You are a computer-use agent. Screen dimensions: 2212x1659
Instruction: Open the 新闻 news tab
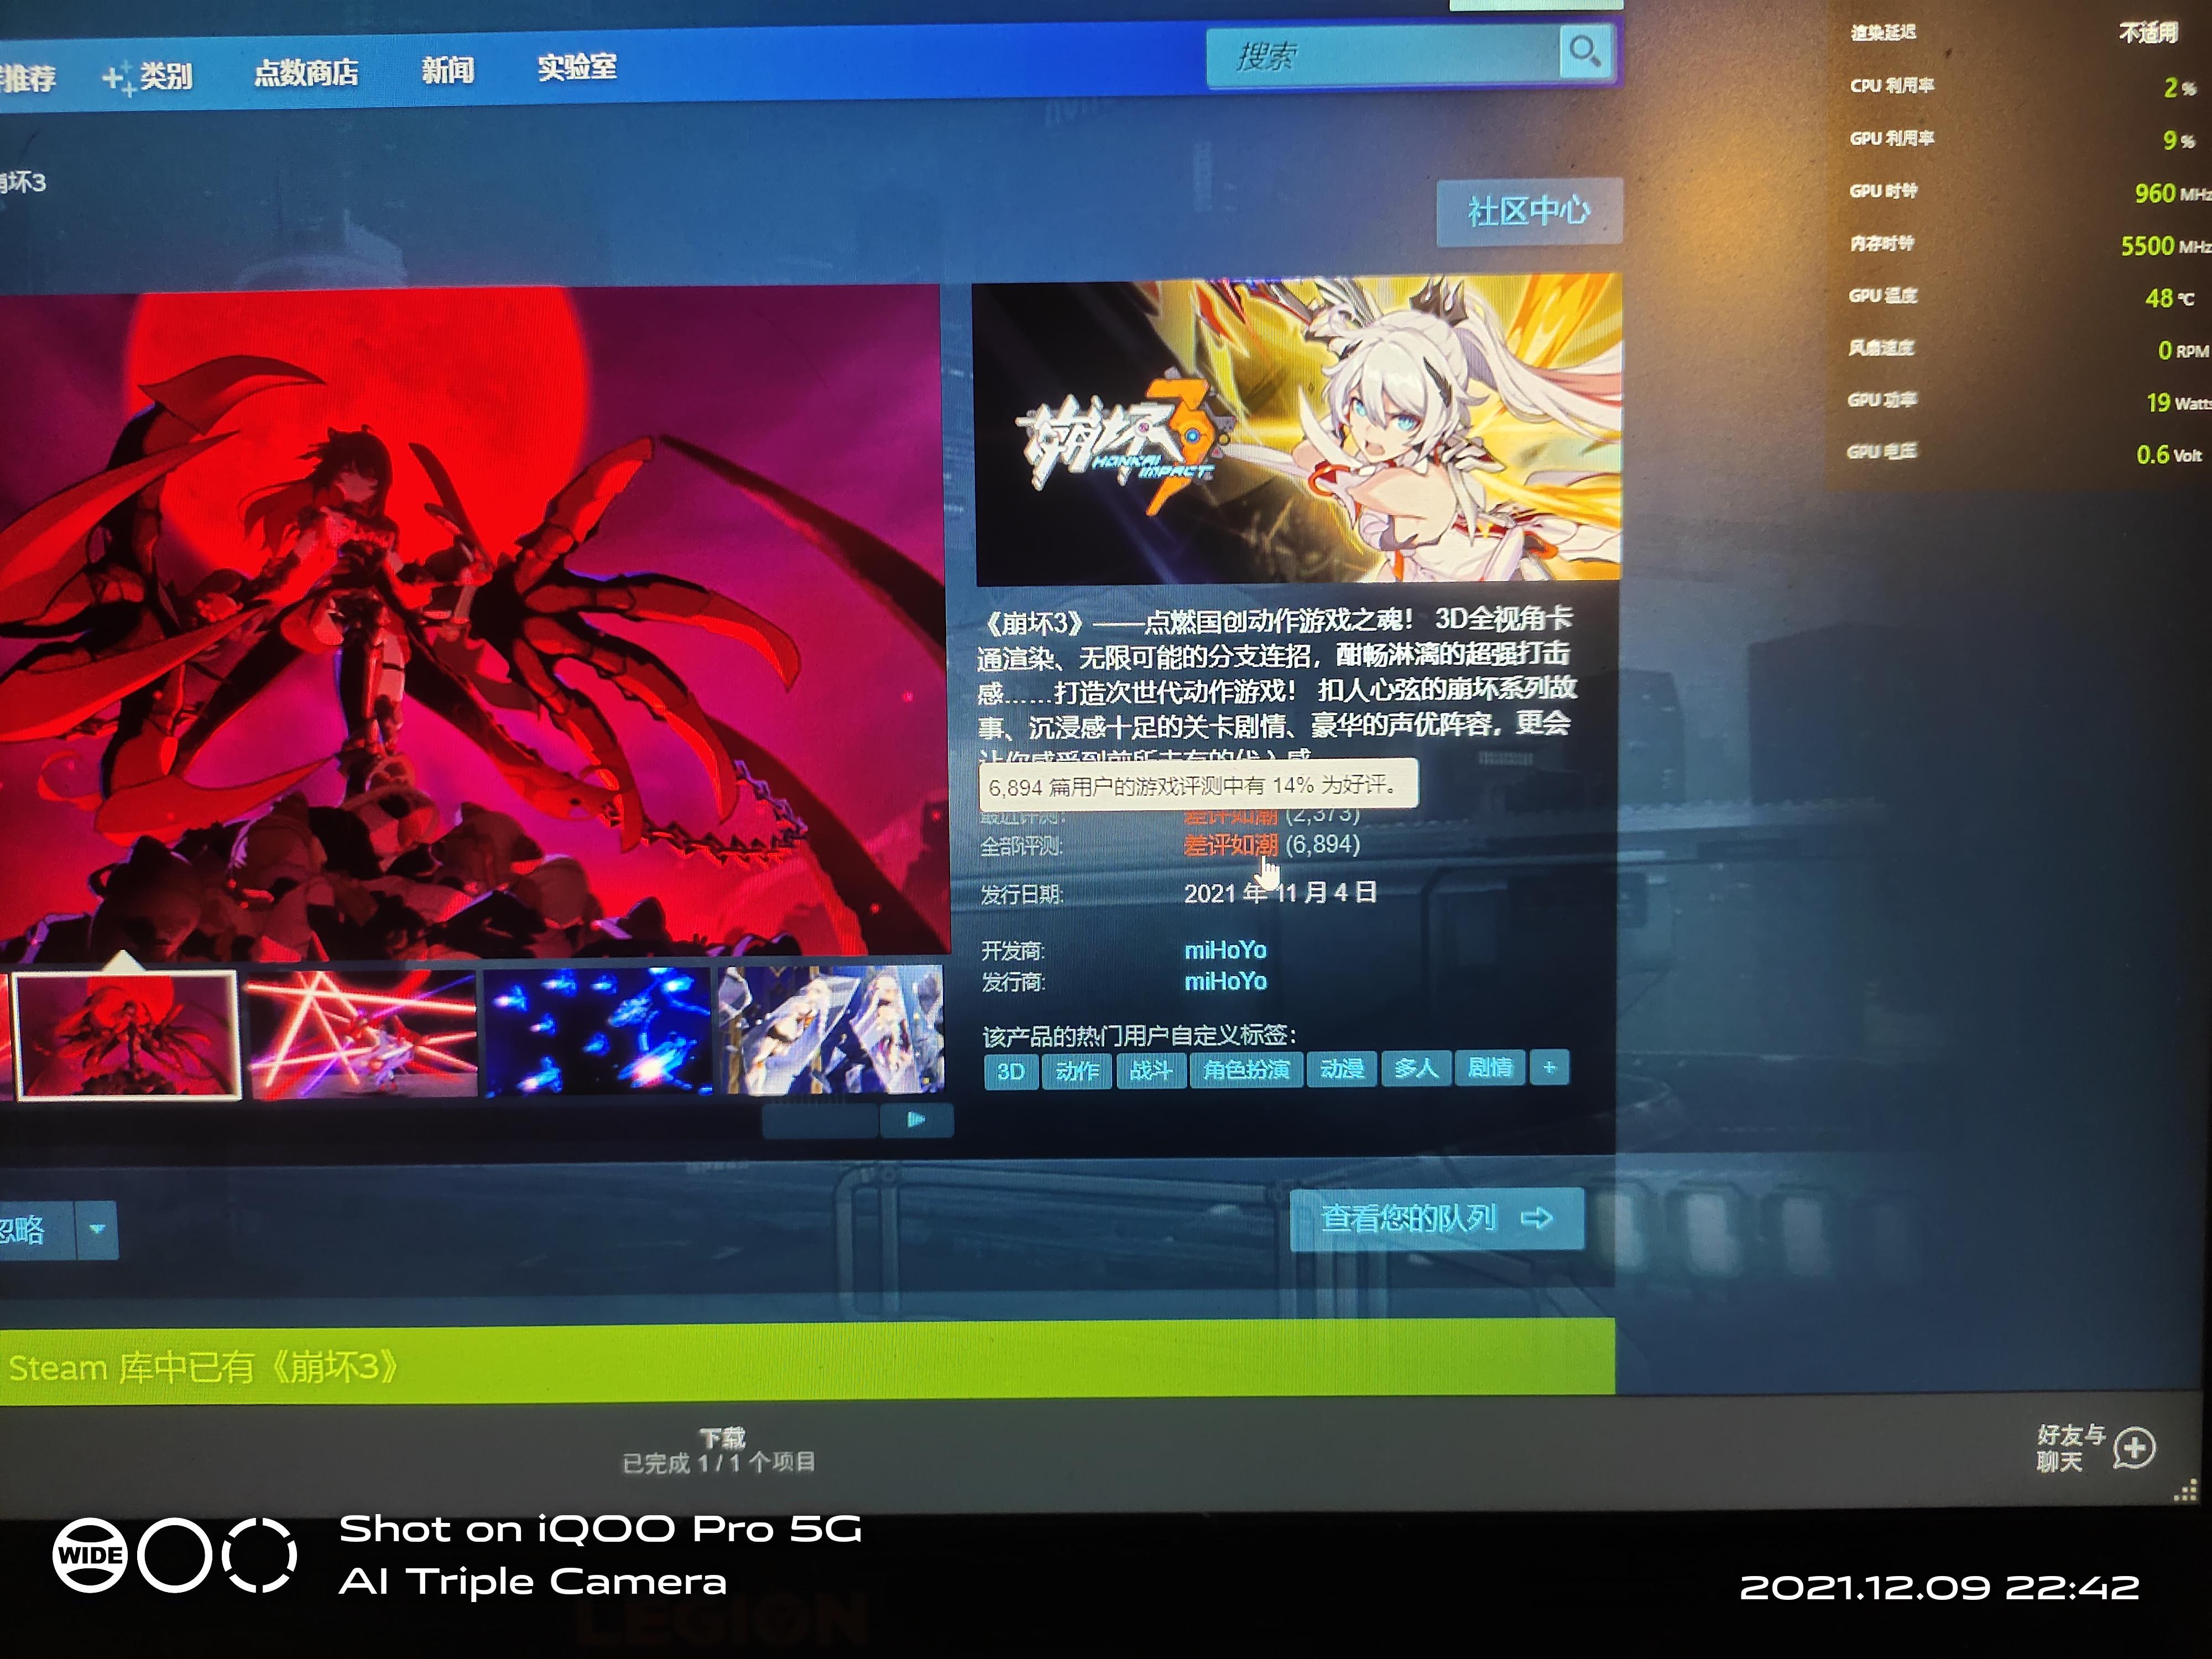[447, 70]
